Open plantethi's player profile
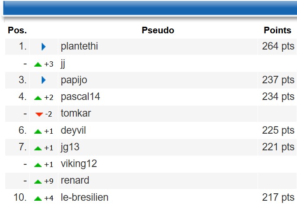The height and width of the screenshot is (206, 297). pyautogui.click(x=79, y=46)
